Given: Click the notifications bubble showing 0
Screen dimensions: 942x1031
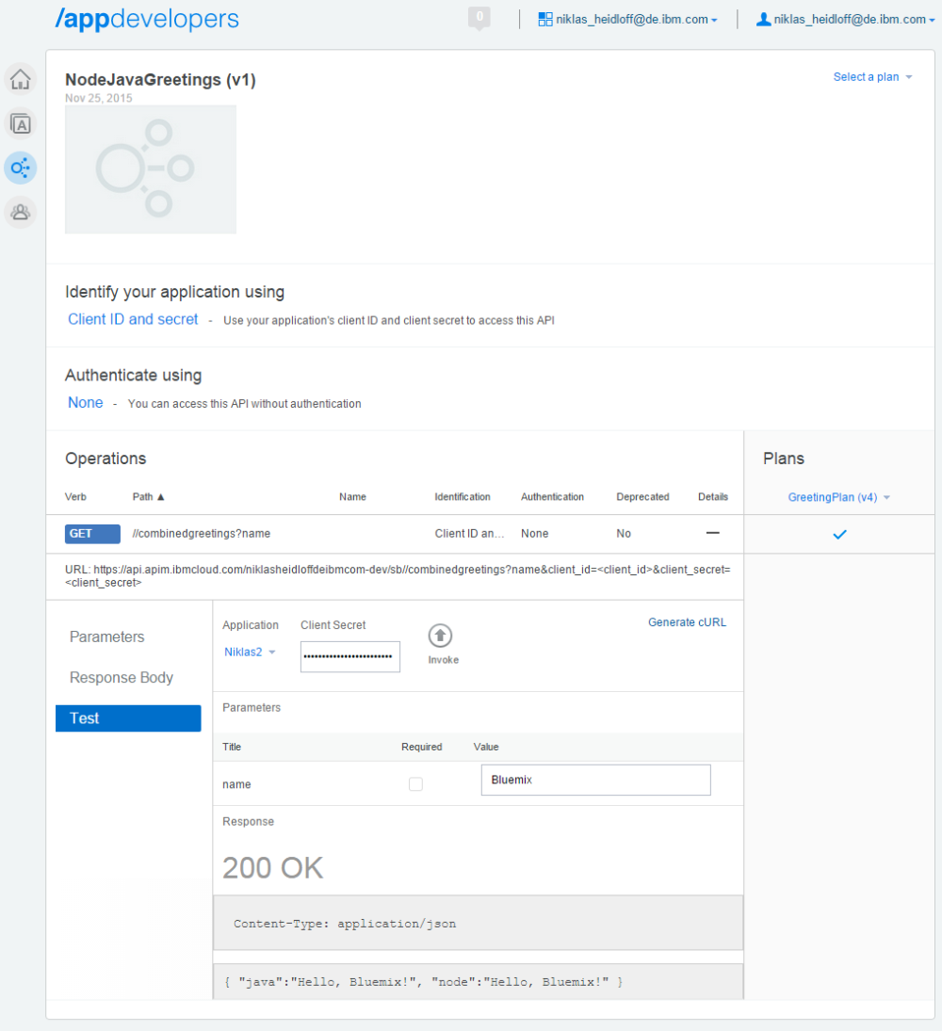Looking at the screenshot, I should coord(479,18).
